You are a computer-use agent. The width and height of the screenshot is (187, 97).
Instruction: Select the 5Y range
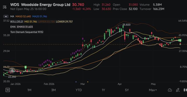pyautogui.click(x=127, y=90)
